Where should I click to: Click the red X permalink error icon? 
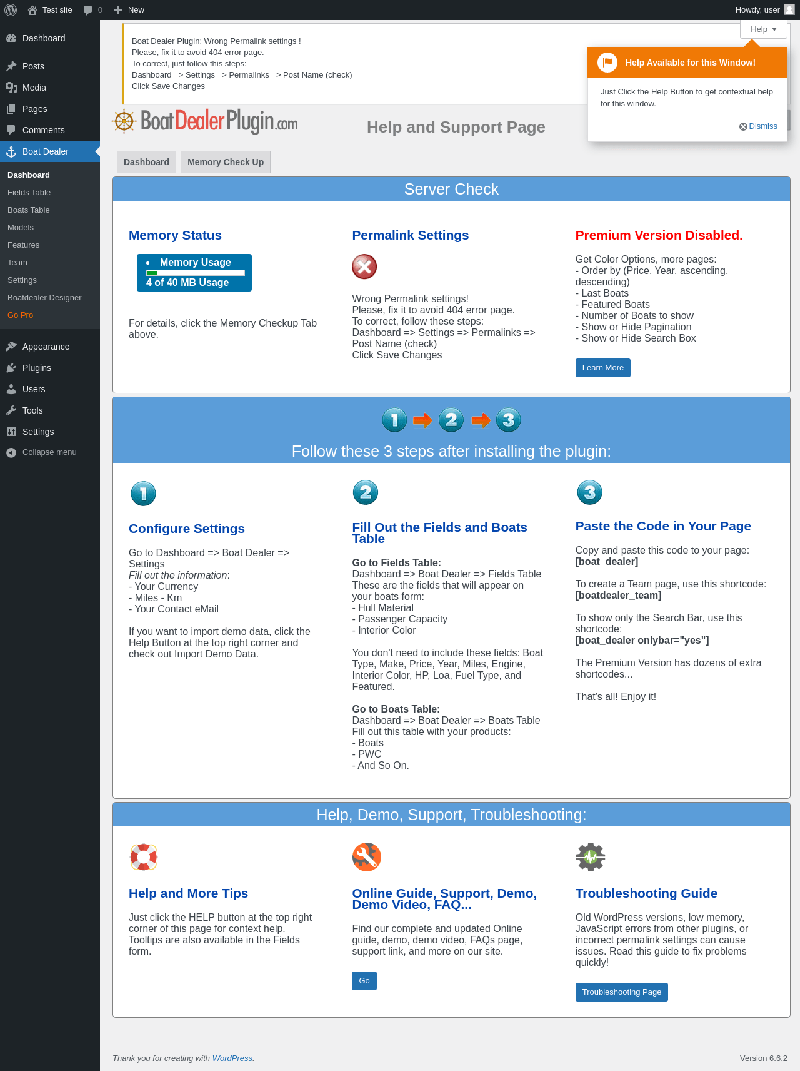364,267
